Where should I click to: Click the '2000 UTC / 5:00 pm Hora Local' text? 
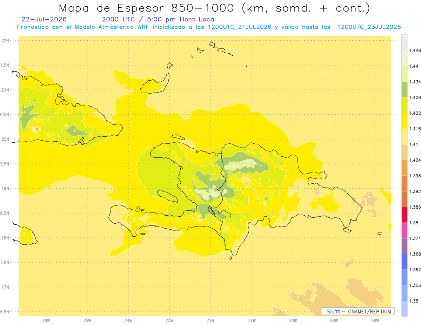coord(159,20)
